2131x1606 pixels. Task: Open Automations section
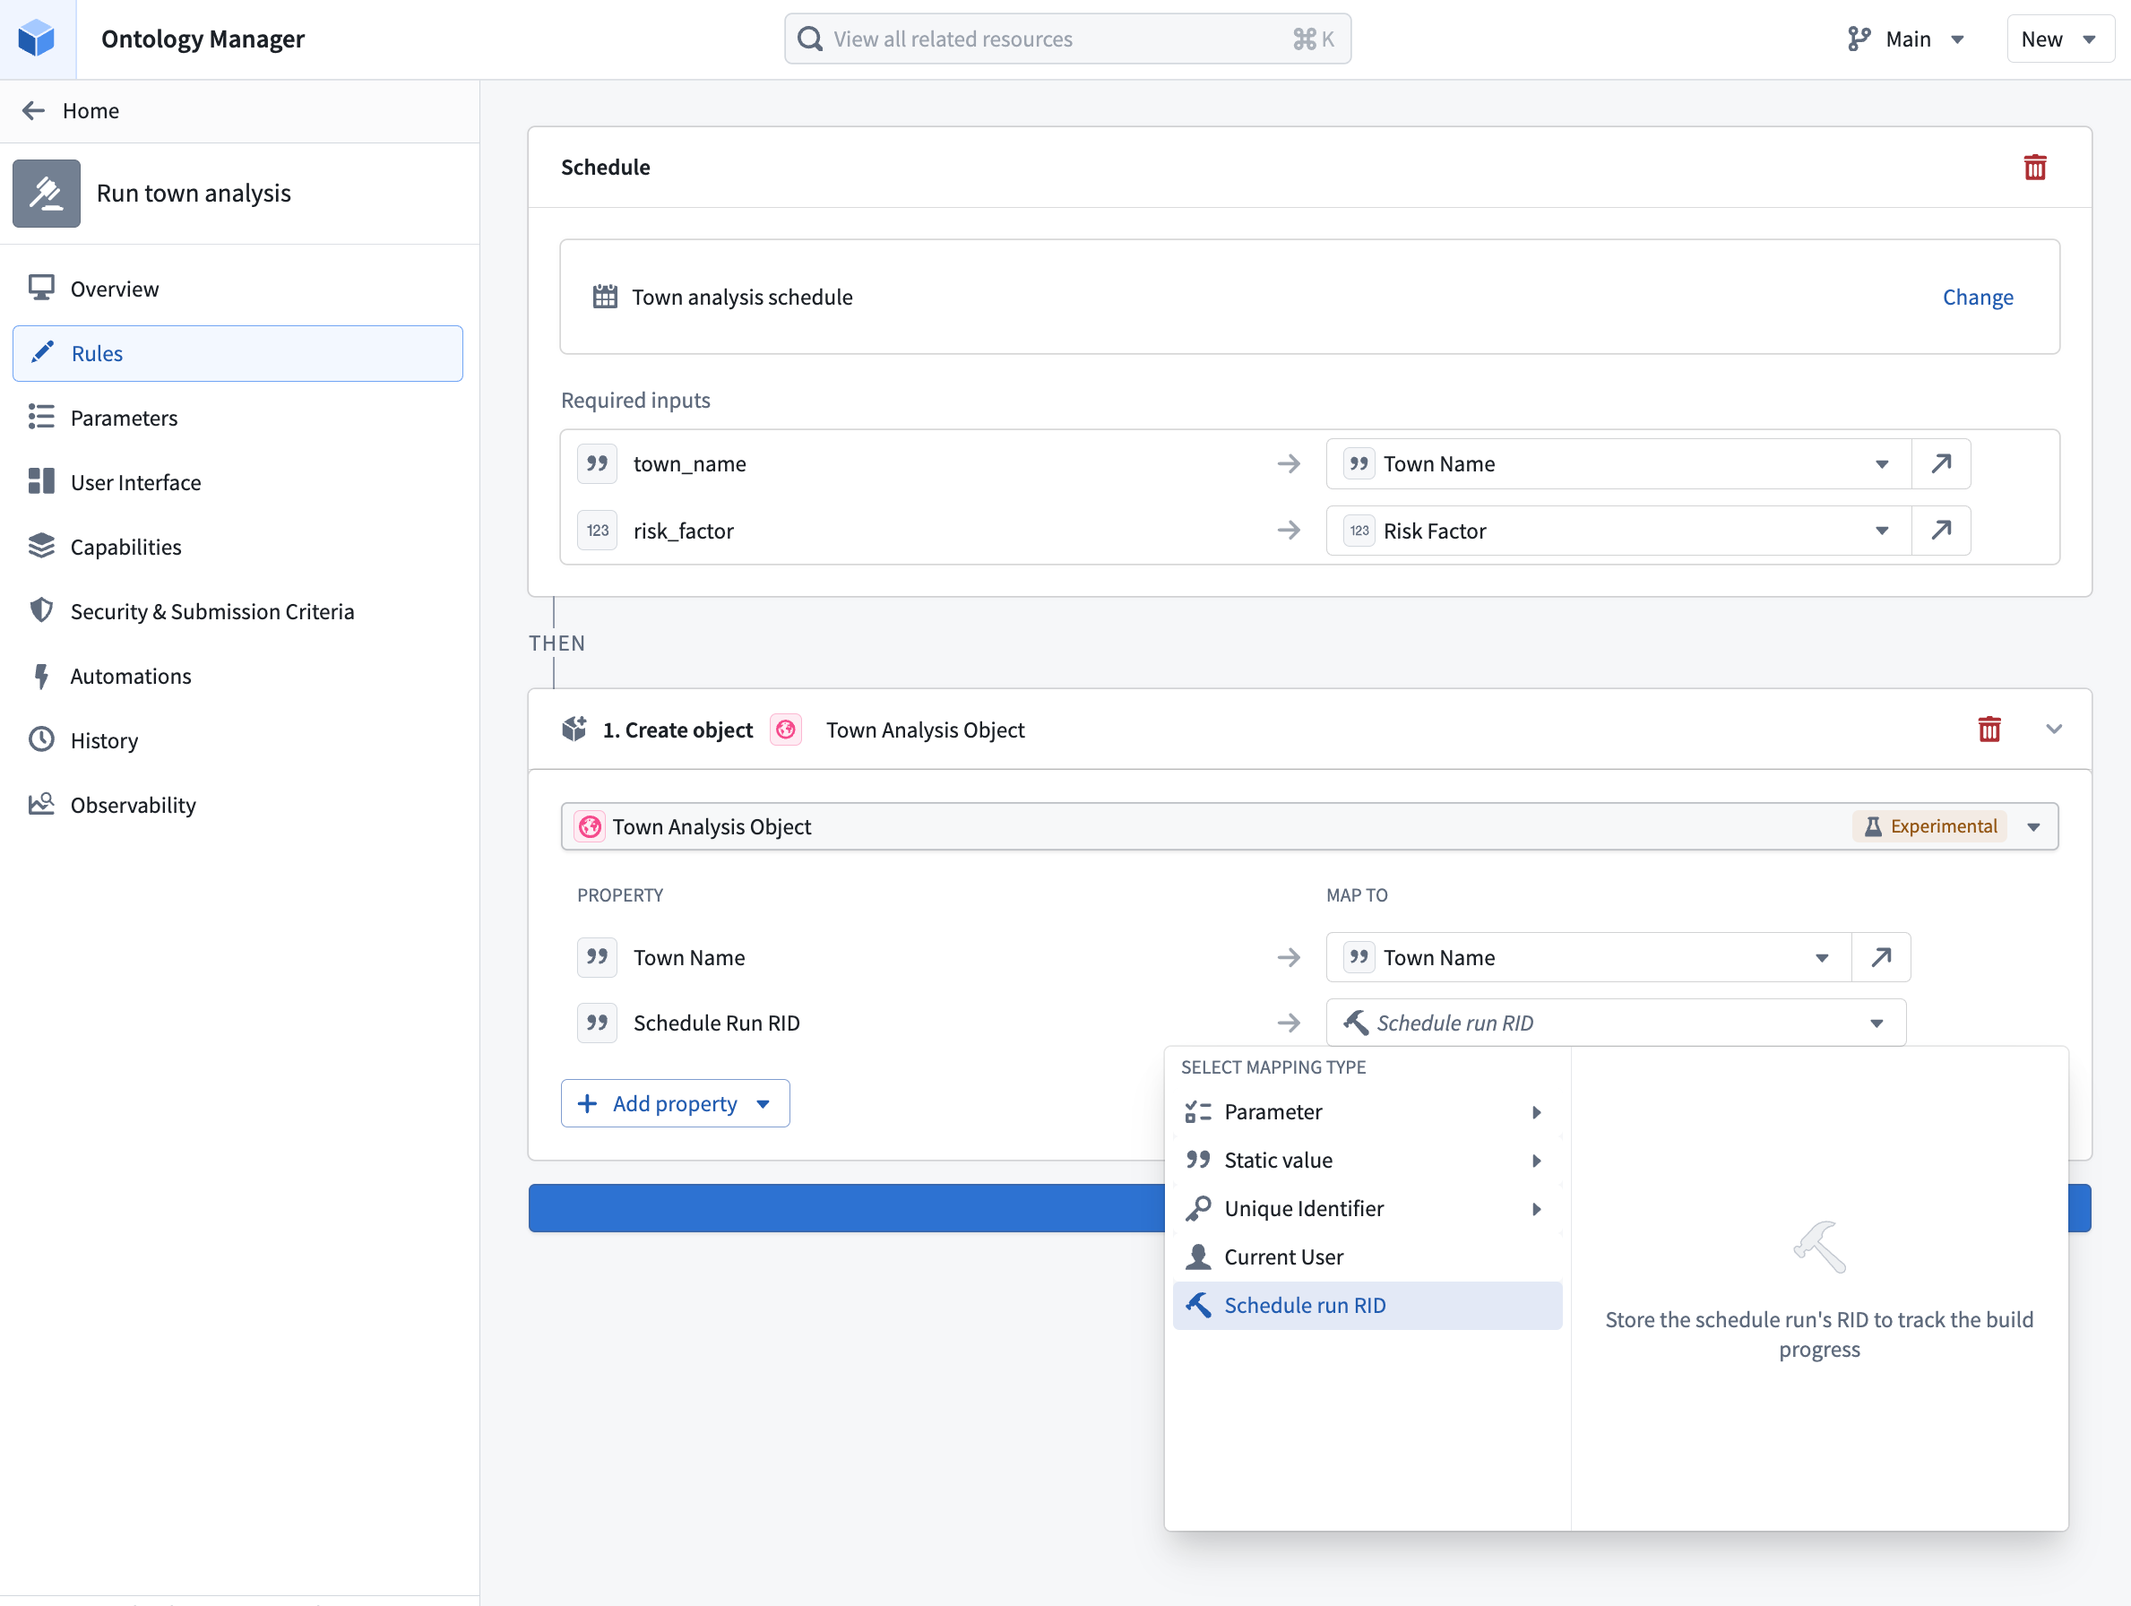pyautogui.click(x=238, y=677)
